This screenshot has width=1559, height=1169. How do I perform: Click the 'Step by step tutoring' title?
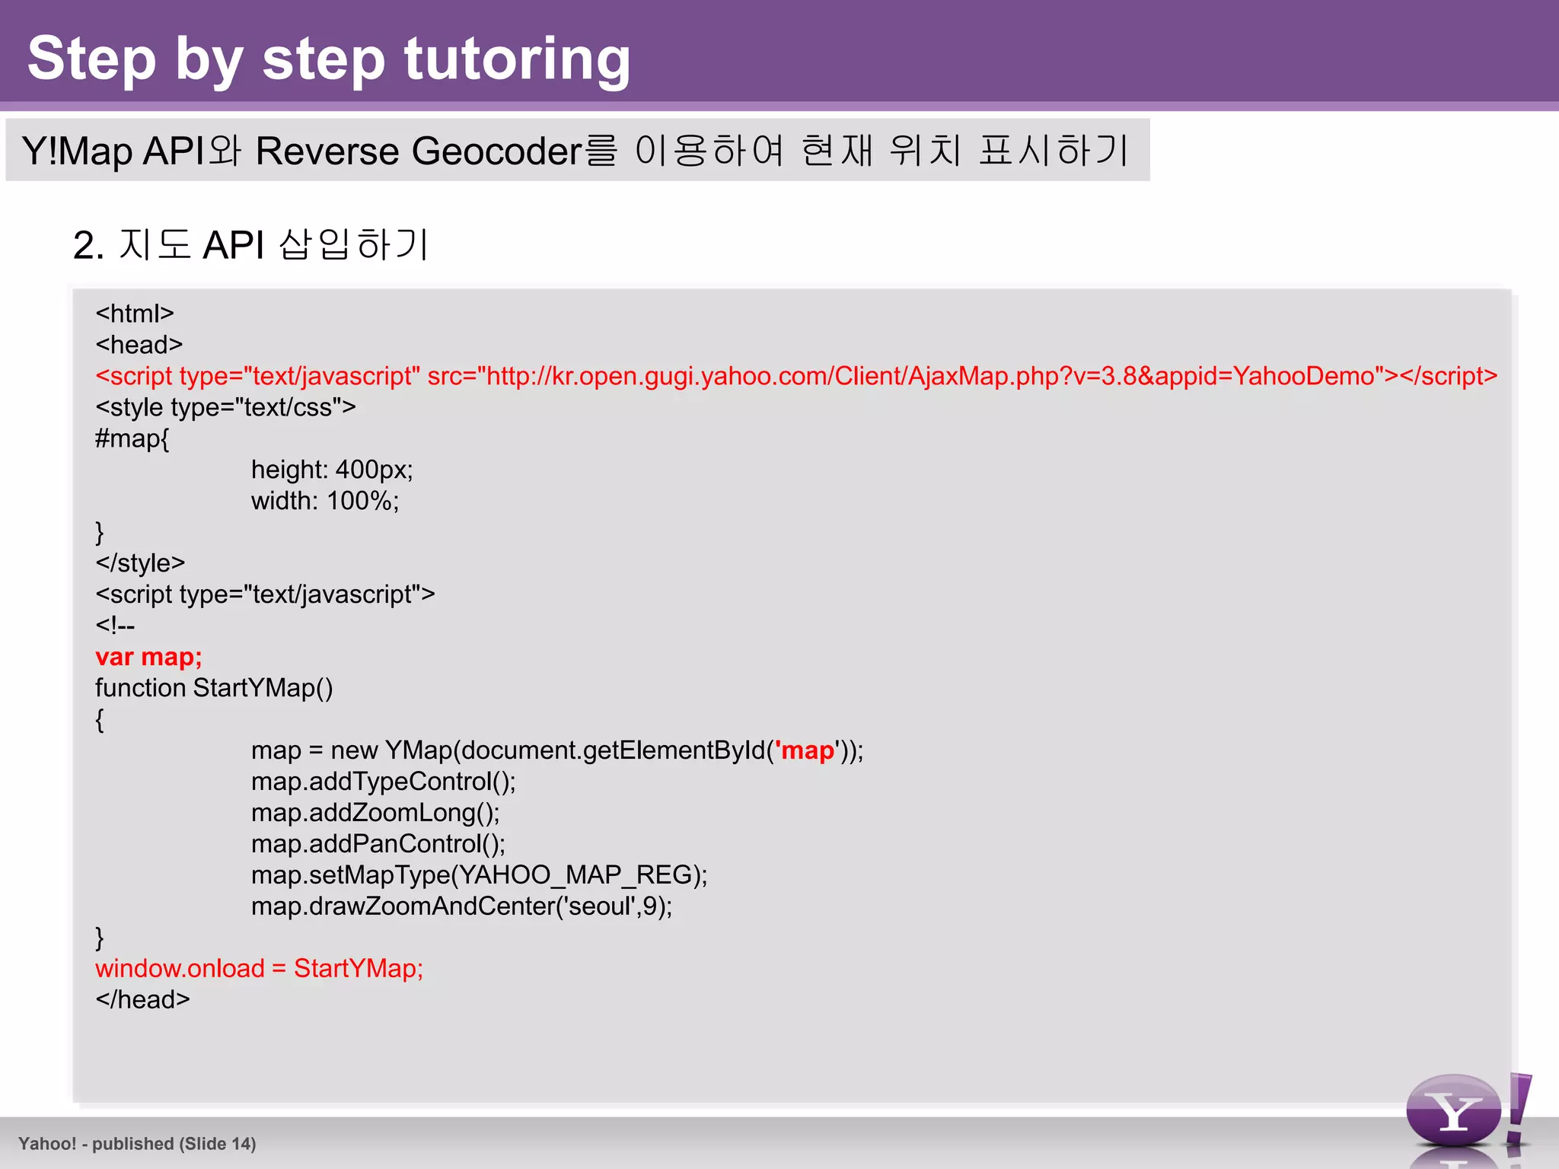coord(329,59)
